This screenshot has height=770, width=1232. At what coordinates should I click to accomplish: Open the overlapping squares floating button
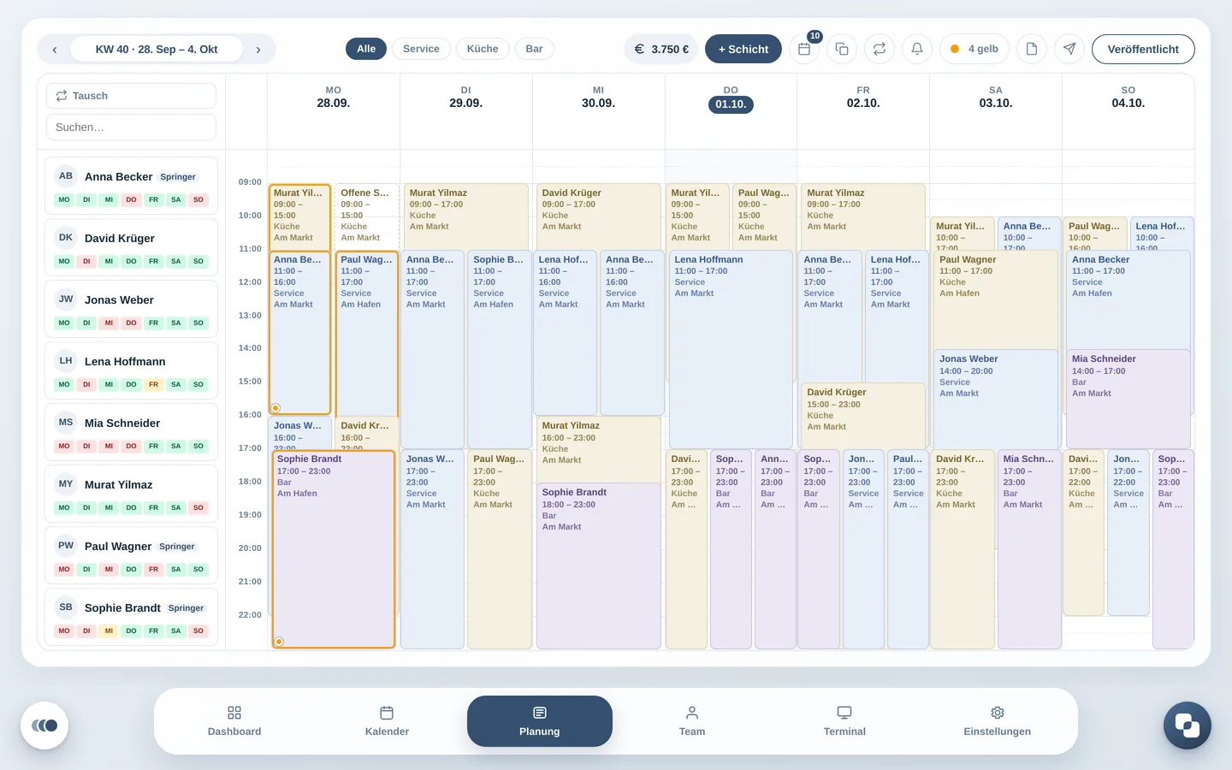(x=1188, y=726)
